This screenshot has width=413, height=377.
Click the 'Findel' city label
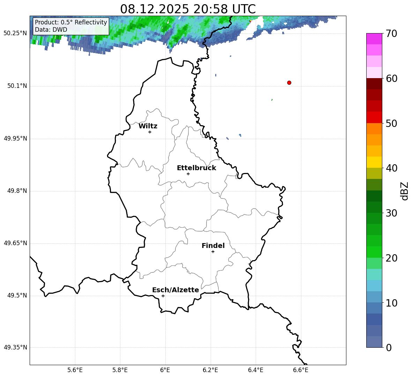tap(213, 246)
